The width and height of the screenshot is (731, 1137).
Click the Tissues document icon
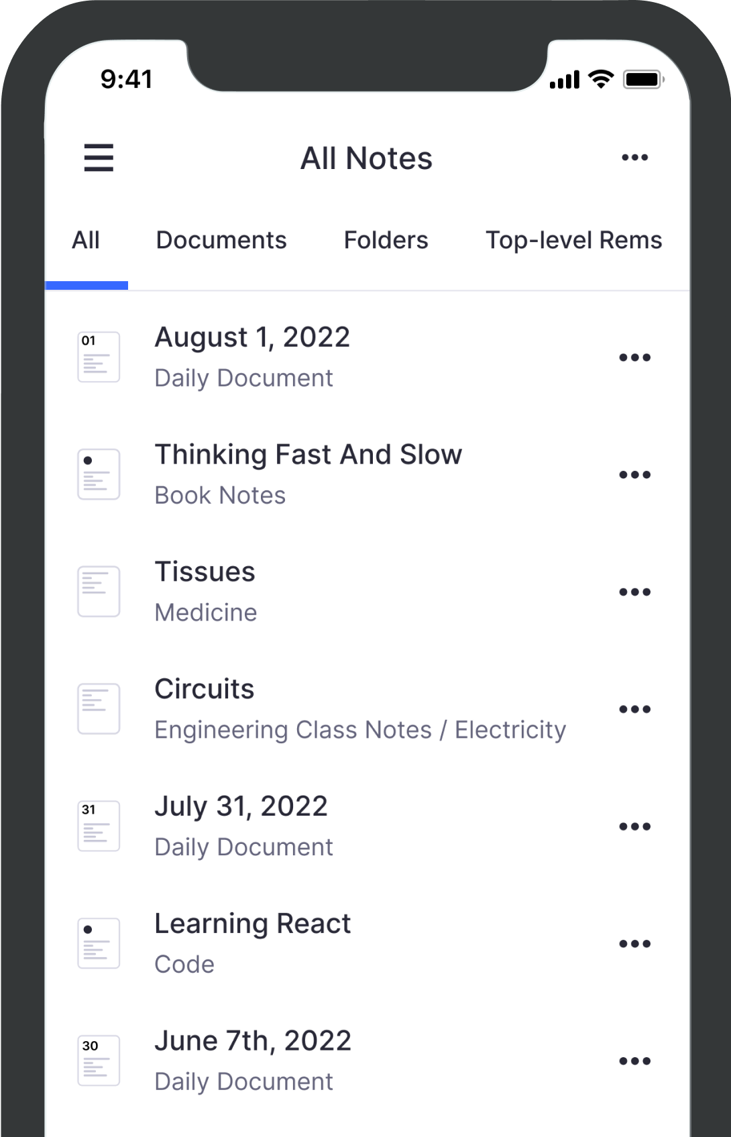click(x=99, y=592)
